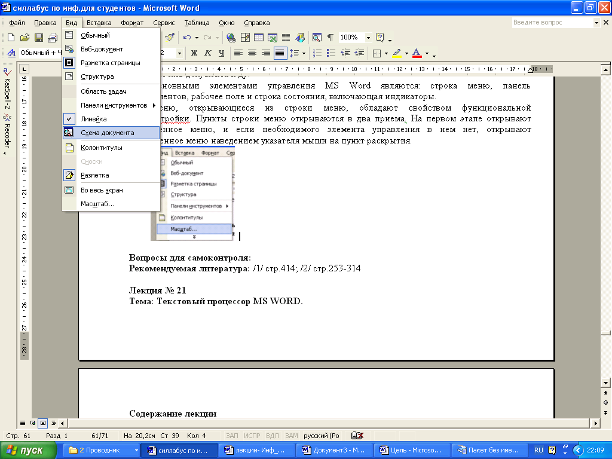Image resolution: width=612 pixels, height=459 pixels.
Task: Open Word Help with the question mark icon
Action: point(380,38)
